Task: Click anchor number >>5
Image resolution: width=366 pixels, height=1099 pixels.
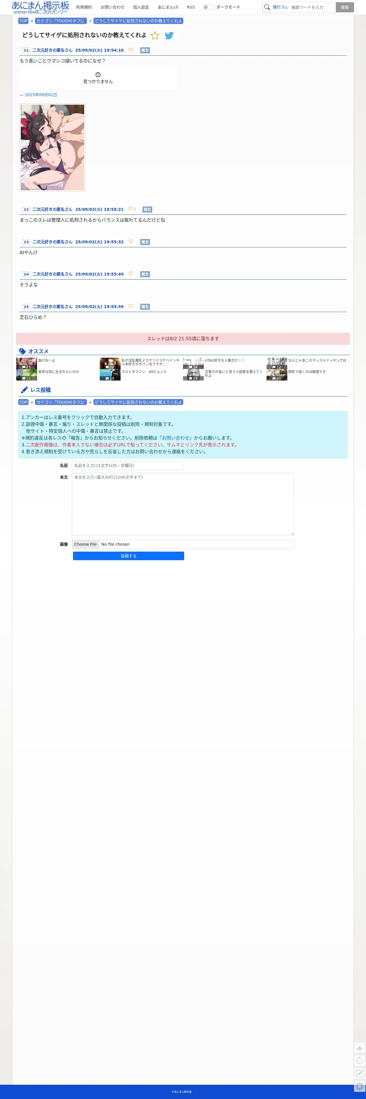Action: point(26,307)
